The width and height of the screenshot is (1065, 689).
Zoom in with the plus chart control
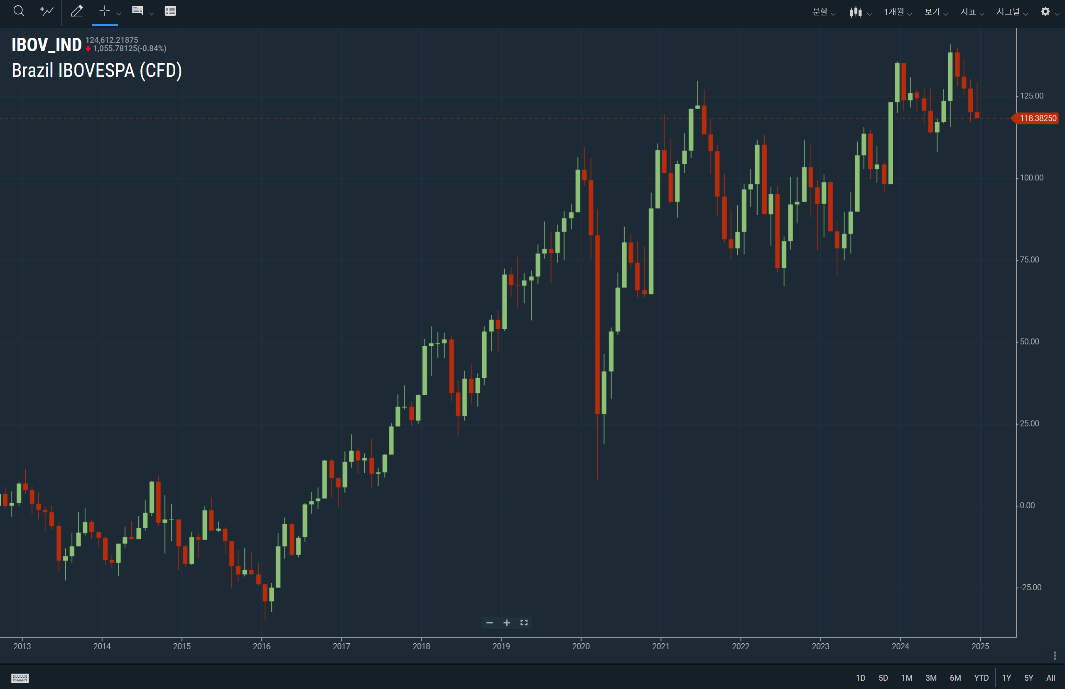[507, 623]
